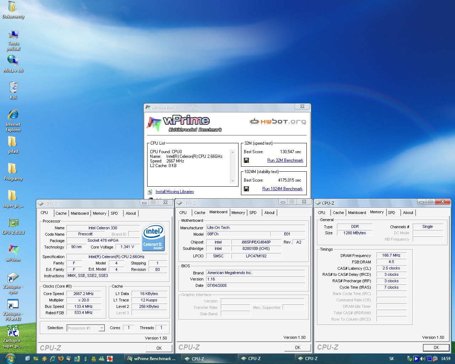
Task: Click DRAM Frequency 166.7 MHz value
Action: [x=391, y=255]
